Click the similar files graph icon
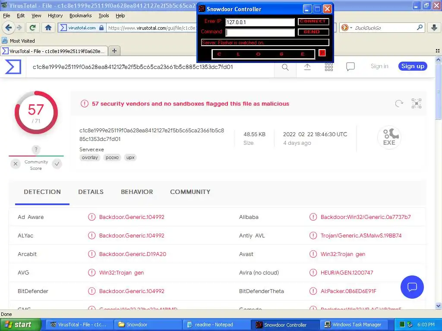Screen dimensions: 442x331 tap(417, 103)
